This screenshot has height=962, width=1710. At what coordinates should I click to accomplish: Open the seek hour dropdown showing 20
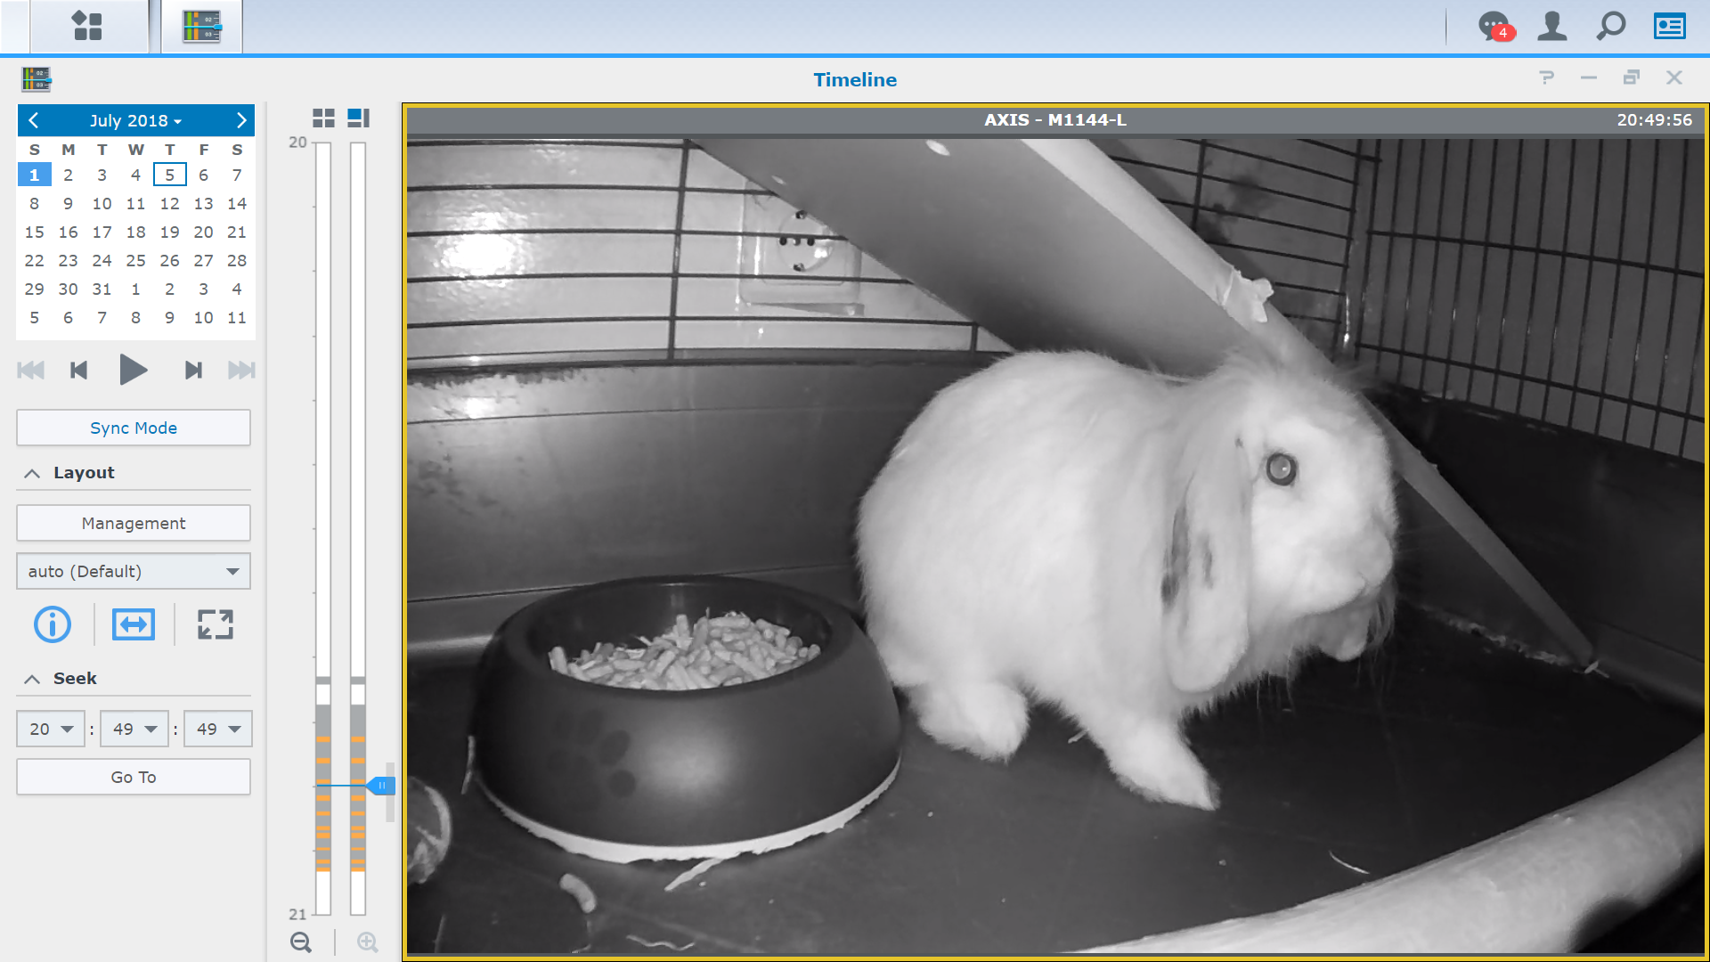[x=51, y=729]
